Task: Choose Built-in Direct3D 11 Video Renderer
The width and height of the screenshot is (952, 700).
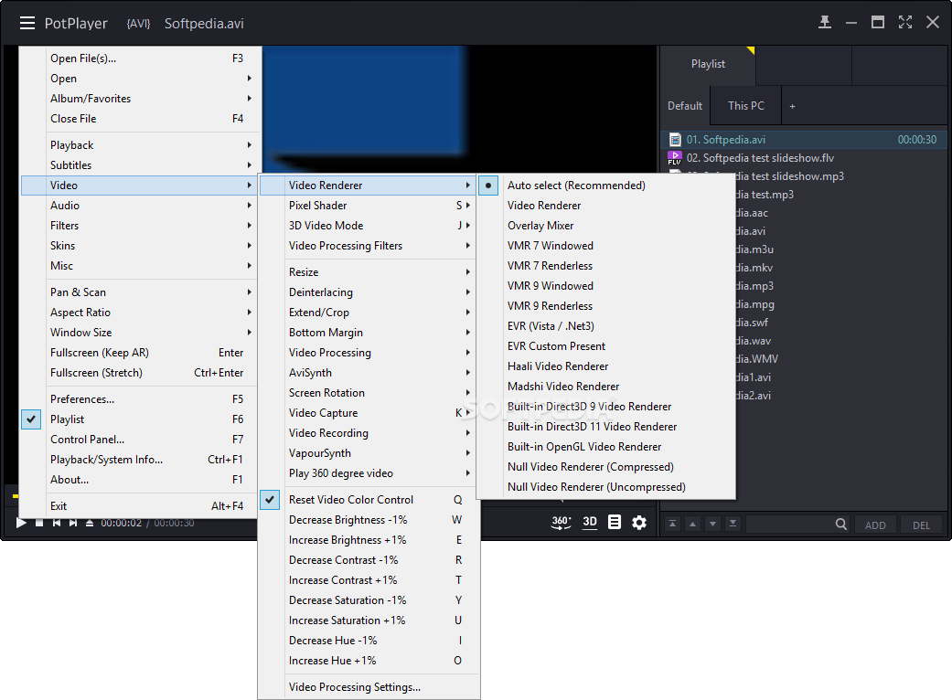Action: click(x=606, y=427)
